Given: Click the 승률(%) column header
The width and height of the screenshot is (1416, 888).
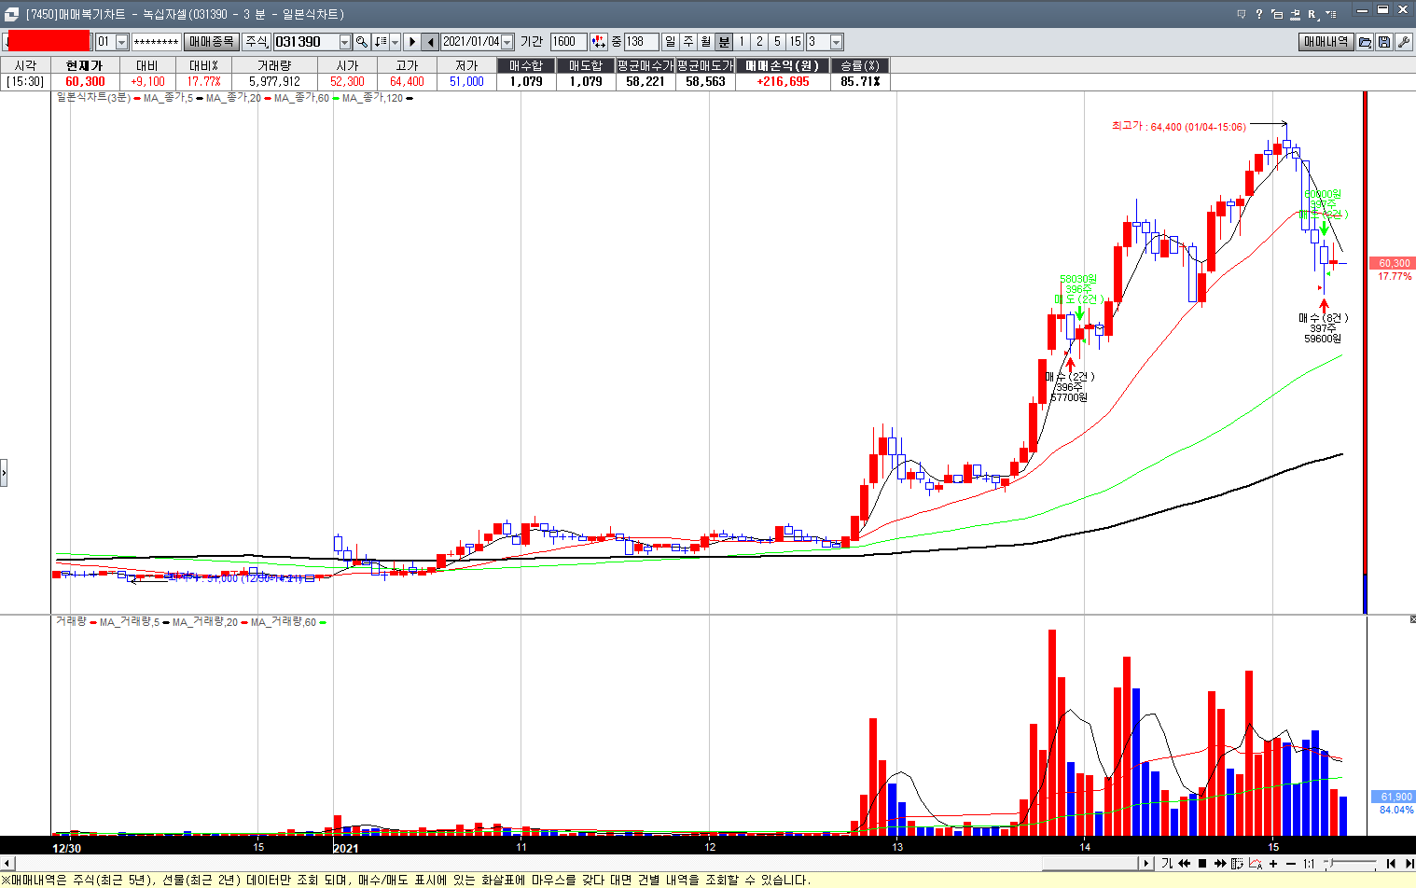Looking at the screenshot, I should pos(860,65).
